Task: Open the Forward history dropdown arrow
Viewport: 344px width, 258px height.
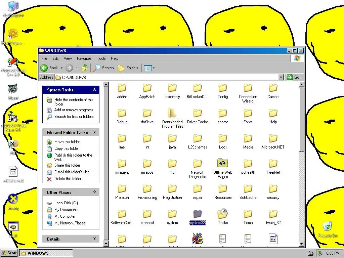Action: [x=77, y=68]
